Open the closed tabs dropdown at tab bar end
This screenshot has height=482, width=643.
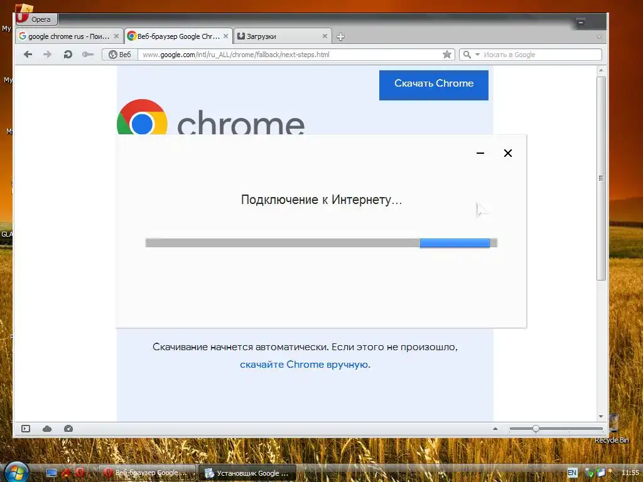(x=599, y=37)
